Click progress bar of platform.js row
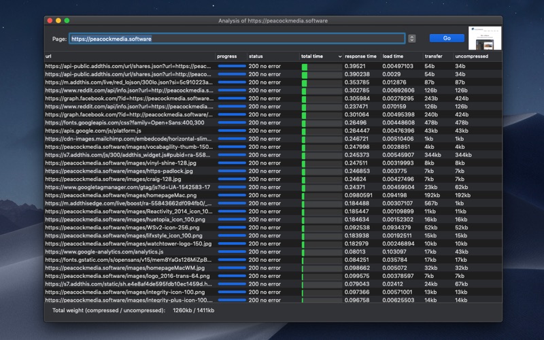Viewport: 544px width, 340px height. [232, 131]
